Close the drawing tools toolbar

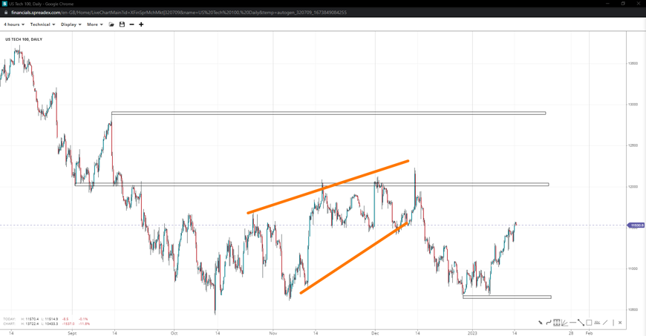pyautogui.click(x=620, y=323)
